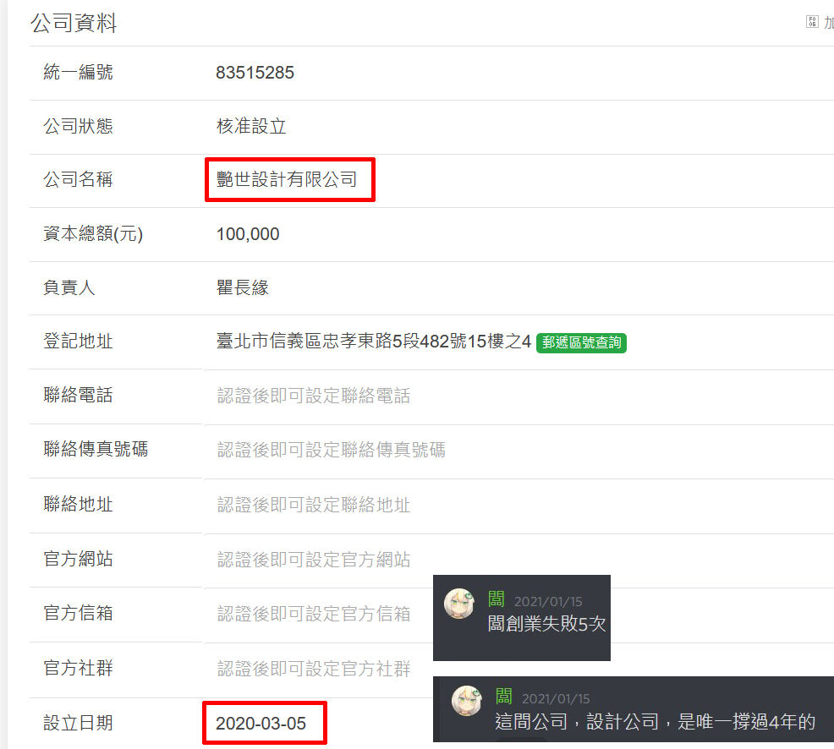Viewport: 834px width, 749px height.
Task: Click the registered address 臺北市信義區忠孝東路5段482號15樓之4
Action: [x=373, y=342]
